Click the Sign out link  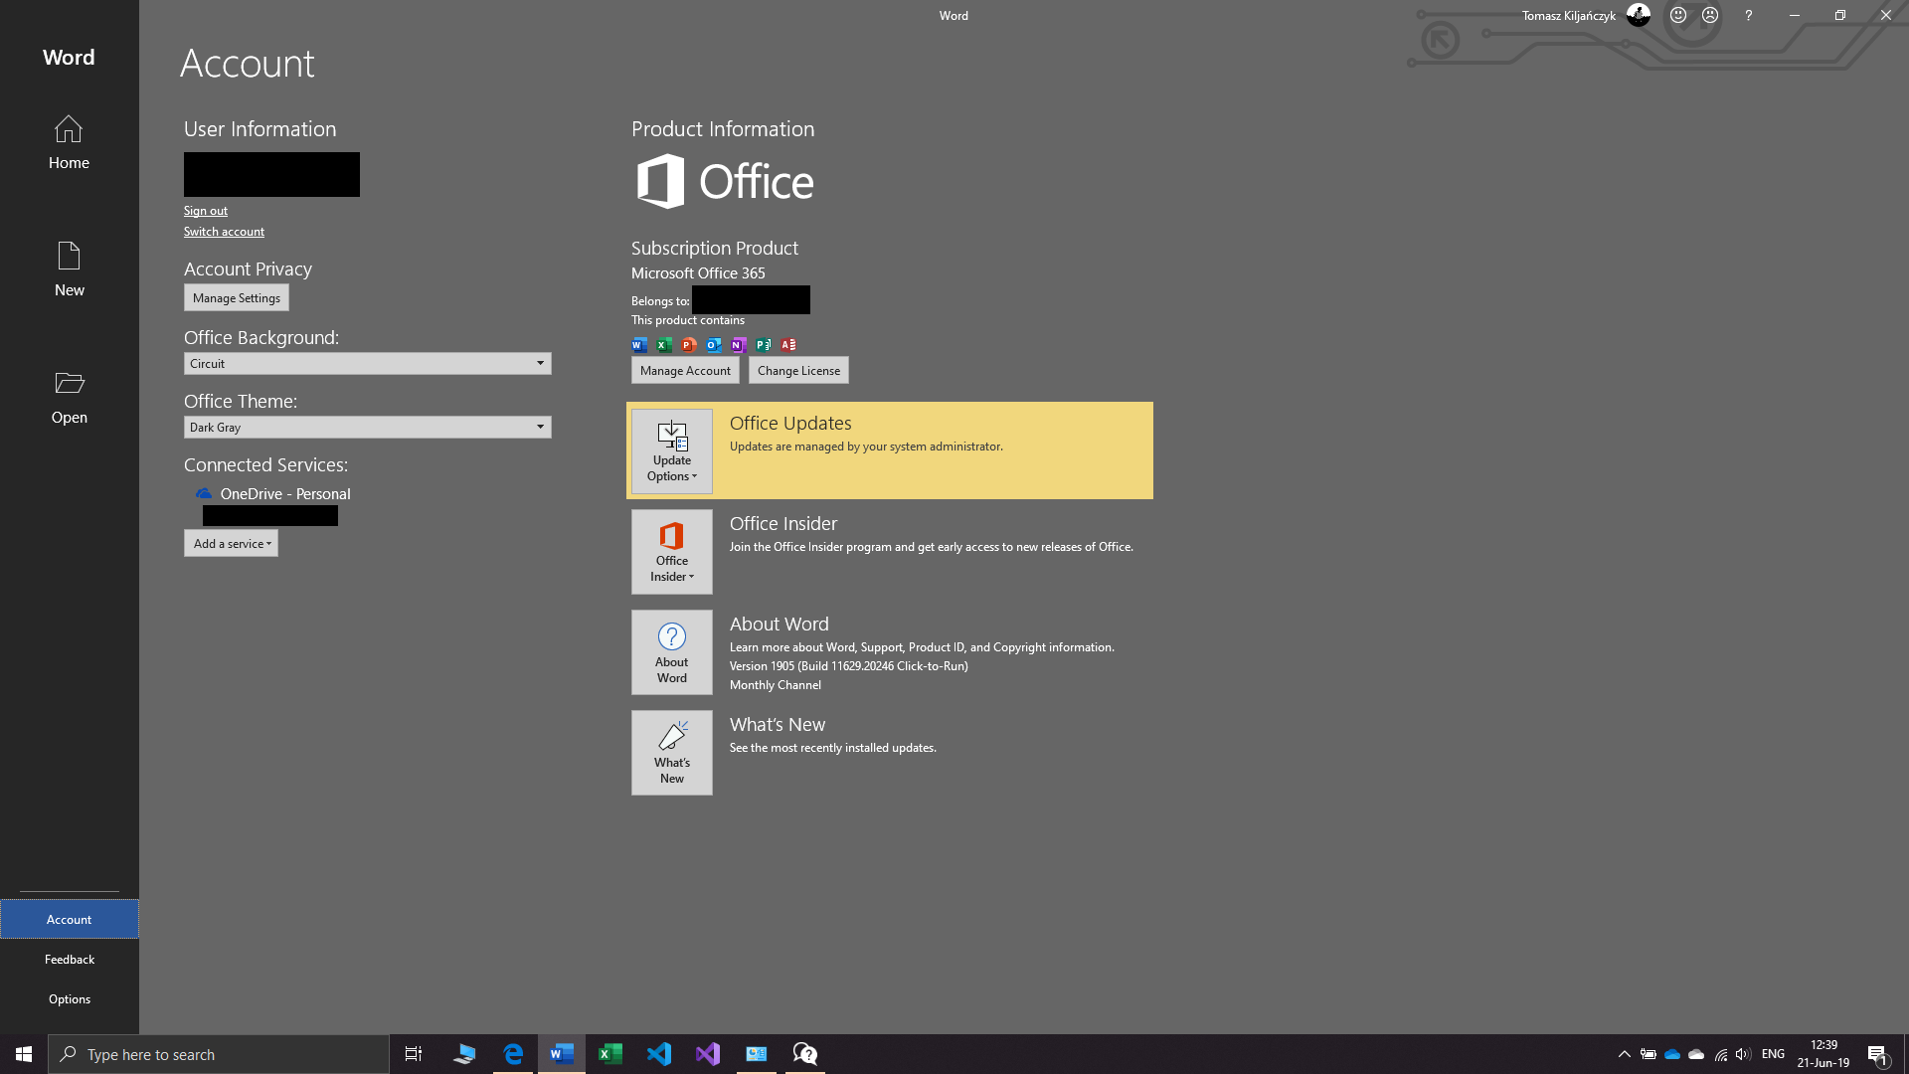pos(205,211)
